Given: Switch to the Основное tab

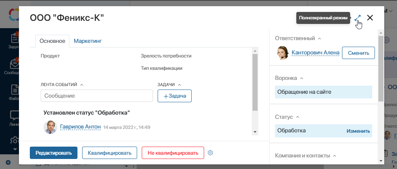Looking at the screenshot, I should pos(52,41).
